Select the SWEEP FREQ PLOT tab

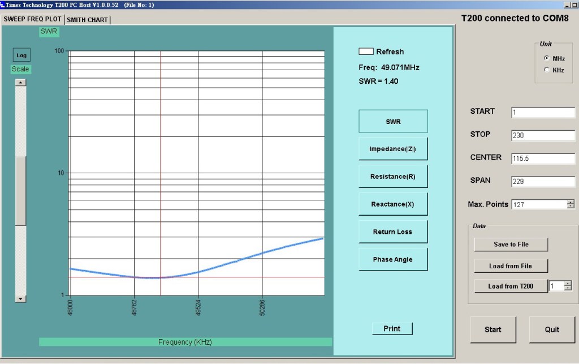[x=33, y=19]
